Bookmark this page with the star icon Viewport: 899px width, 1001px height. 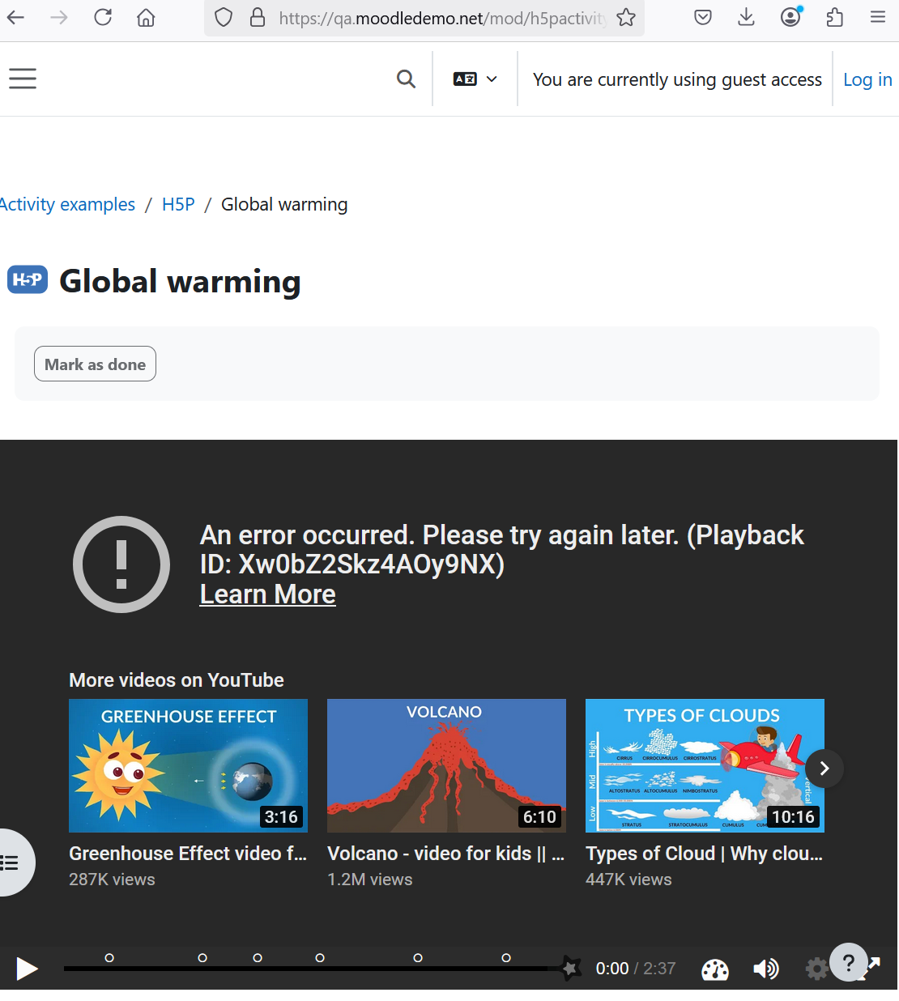(626, 17)
